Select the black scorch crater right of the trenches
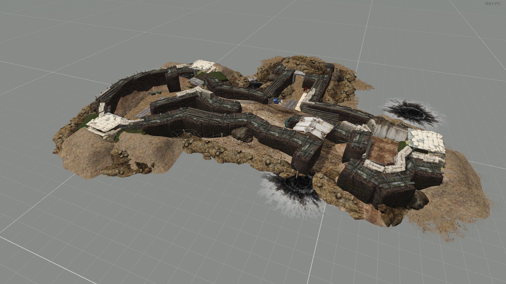Viewport: 506px width, 284px height. point(411,111)
